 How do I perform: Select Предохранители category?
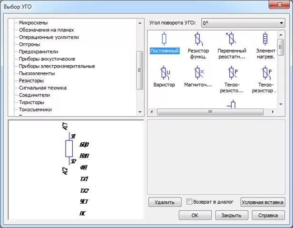[x=39, y=51]
